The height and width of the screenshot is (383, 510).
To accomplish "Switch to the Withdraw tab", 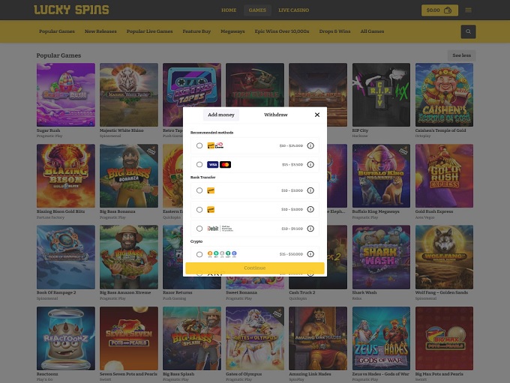I will [275, 115].
